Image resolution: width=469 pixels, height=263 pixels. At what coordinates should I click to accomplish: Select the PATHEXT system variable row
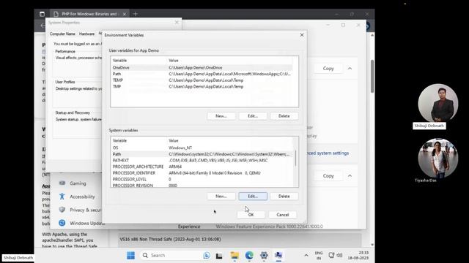[202, 161]
